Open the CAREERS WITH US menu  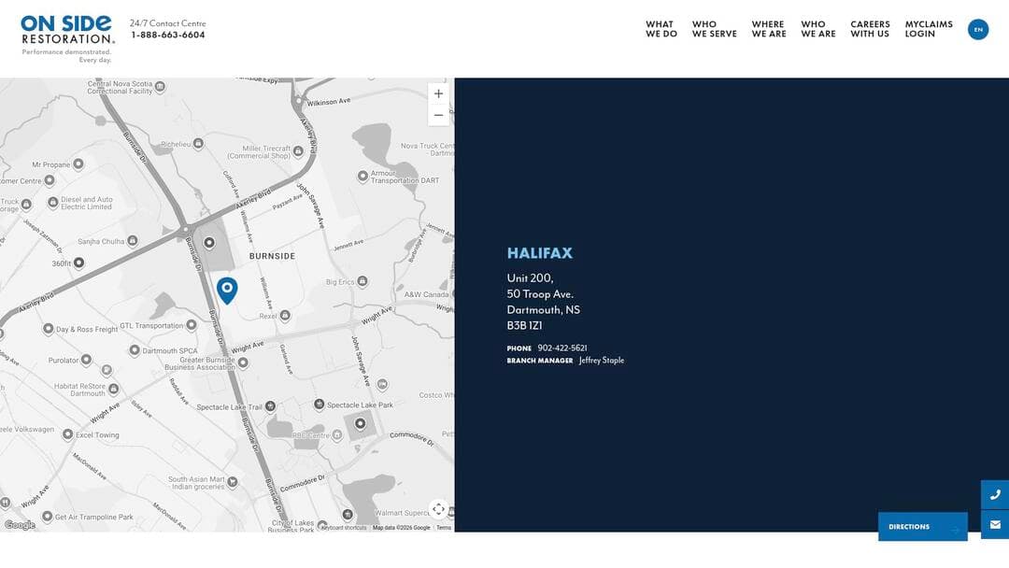pos(869,29)
